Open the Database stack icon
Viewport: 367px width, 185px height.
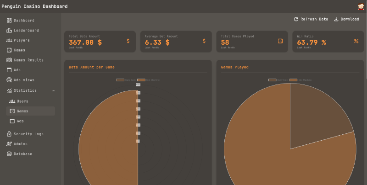coord(9,154)
